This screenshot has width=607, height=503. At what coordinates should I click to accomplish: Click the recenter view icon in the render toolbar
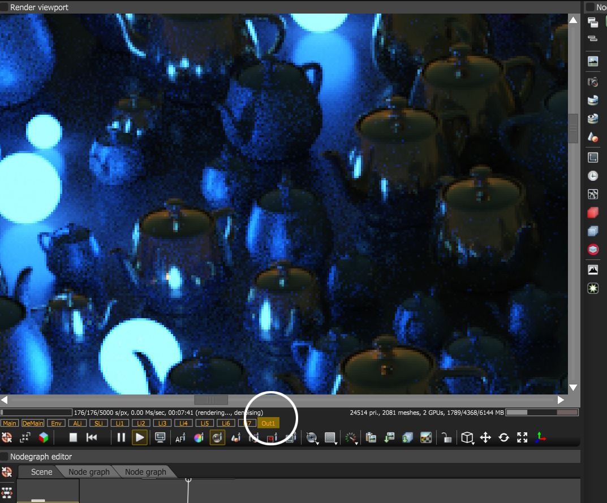[7, 437]
